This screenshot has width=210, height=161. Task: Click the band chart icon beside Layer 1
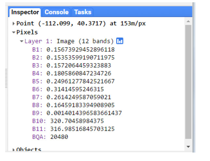(x=120, y=41)
